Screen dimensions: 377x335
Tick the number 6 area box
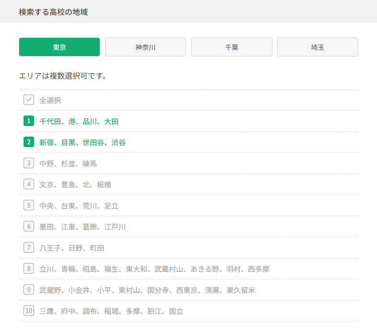tap(29, 226)
